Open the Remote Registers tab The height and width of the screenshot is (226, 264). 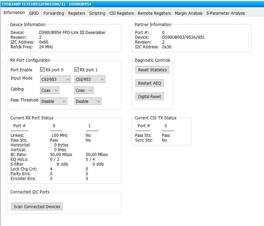(154, 13)
